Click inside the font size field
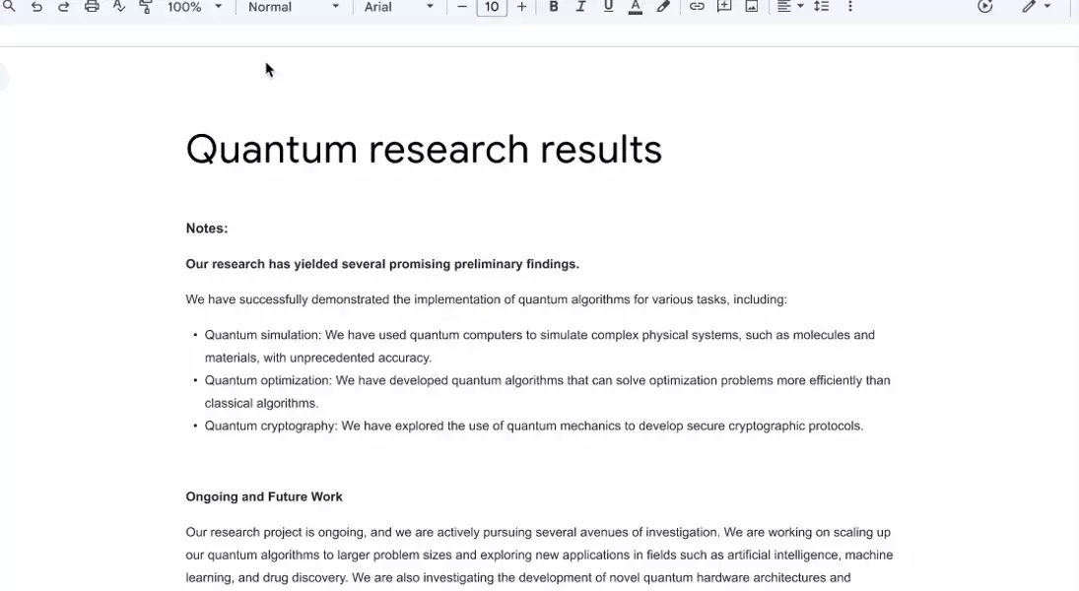This screenshot has width=1079, height=591. [492, 7]
